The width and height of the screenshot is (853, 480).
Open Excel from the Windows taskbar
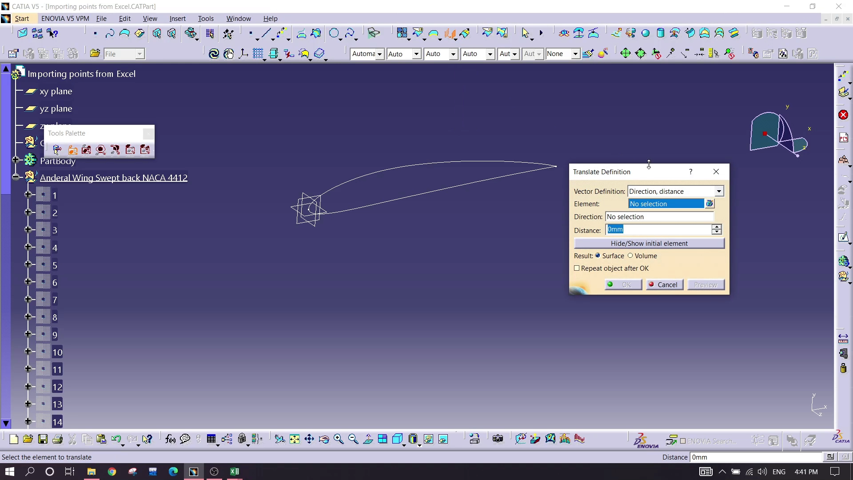tap(235, 472)
